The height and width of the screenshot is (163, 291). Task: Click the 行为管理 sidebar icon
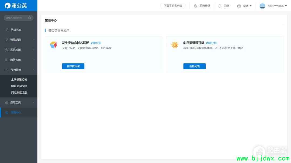click(7, 70)
